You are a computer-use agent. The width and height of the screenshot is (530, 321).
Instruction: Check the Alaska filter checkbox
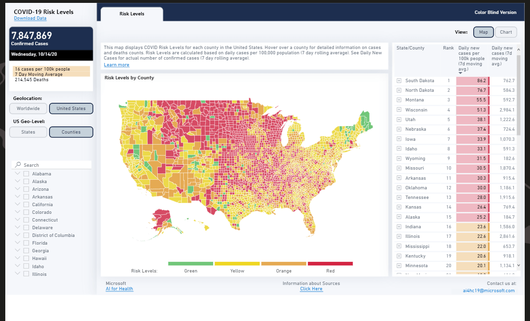tap(26, 182)
